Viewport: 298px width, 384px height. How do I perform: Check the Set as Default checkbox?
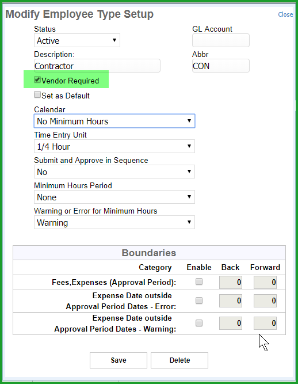click(37, 95)
